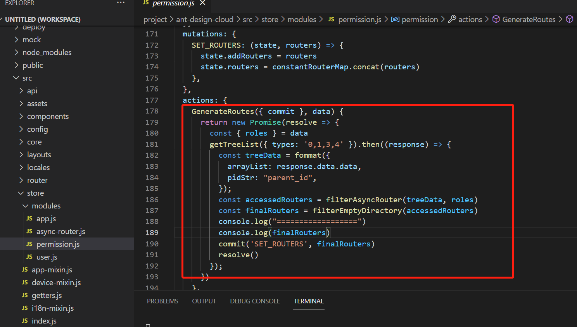This screenshot has width=577, height=327.
Task: Click JS icon in permission.js tab
Action: tap(146, 3)
